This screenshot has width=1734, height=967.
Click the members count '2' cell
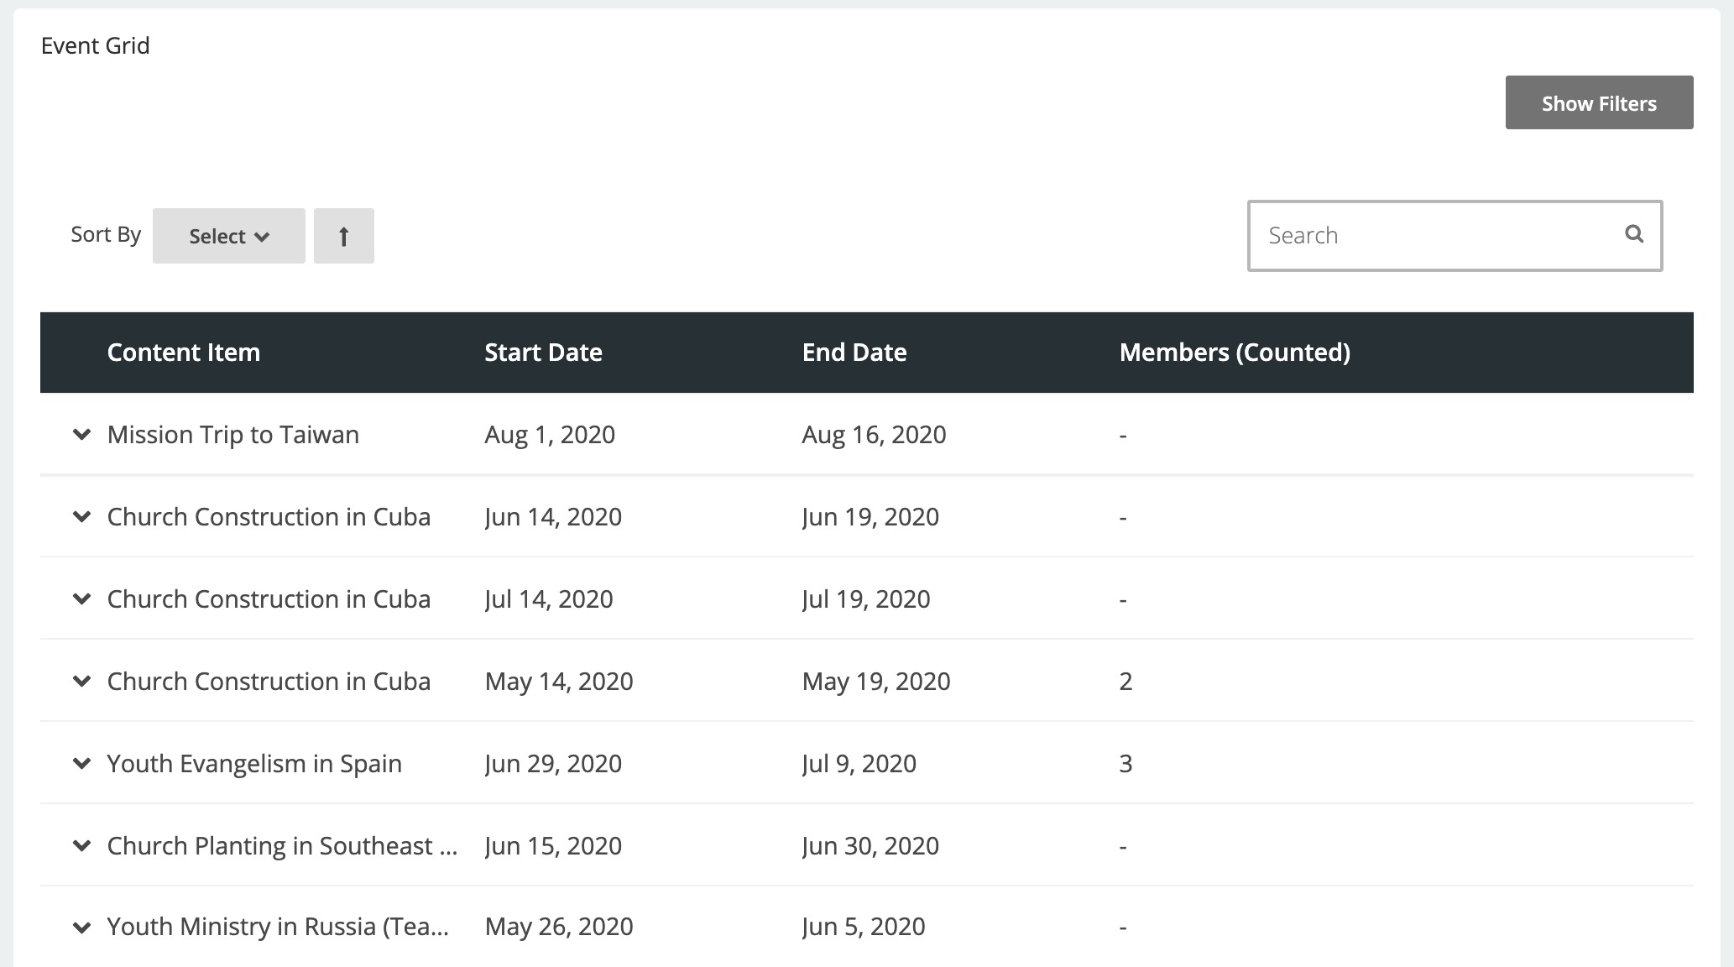(1126, 682)
